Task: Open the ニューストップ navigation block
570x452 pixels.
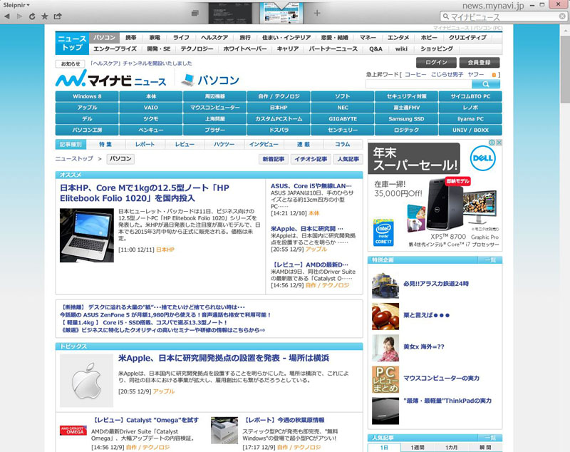Action: click(x=72, y=43)
